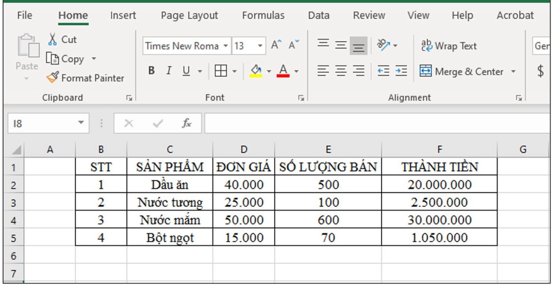Screen dimensions: 552x285
Task: Open the Alignment settings dialog launcher
Action: 519,98
